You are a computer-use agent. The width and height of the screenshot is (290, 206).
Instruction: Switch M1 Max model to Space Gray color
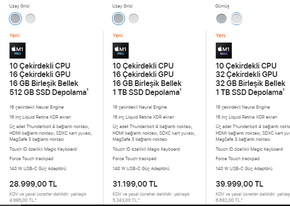click(x=221, y=18)
